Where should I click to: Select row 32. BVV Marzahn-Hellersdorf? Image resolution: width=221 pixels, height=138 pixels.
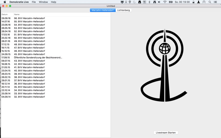coord(56,97)
